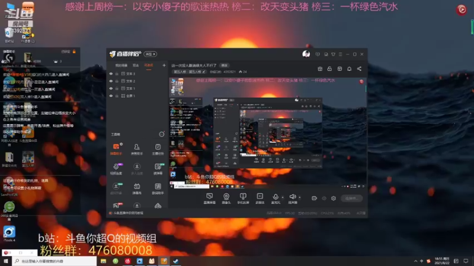Viewport: 474px width, 266px height.
Task: Click the shirt-shaped skin icon in the title bar
Action: pos(333,54)
